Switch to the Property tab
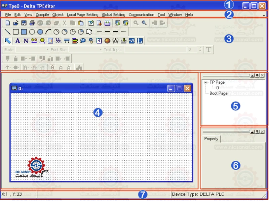This screenshot has width=269, height=201. tap(211, 139)
